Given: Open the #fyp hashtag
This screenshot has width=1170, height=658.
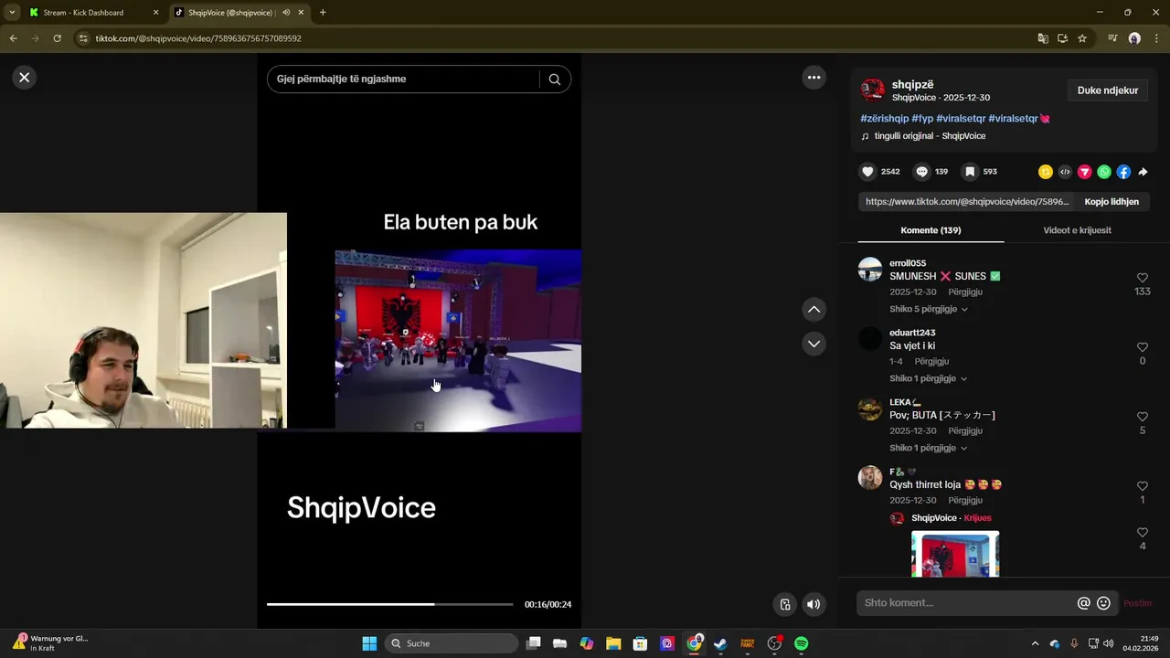Looking at the screenshot, I should (x=922, y=119).
